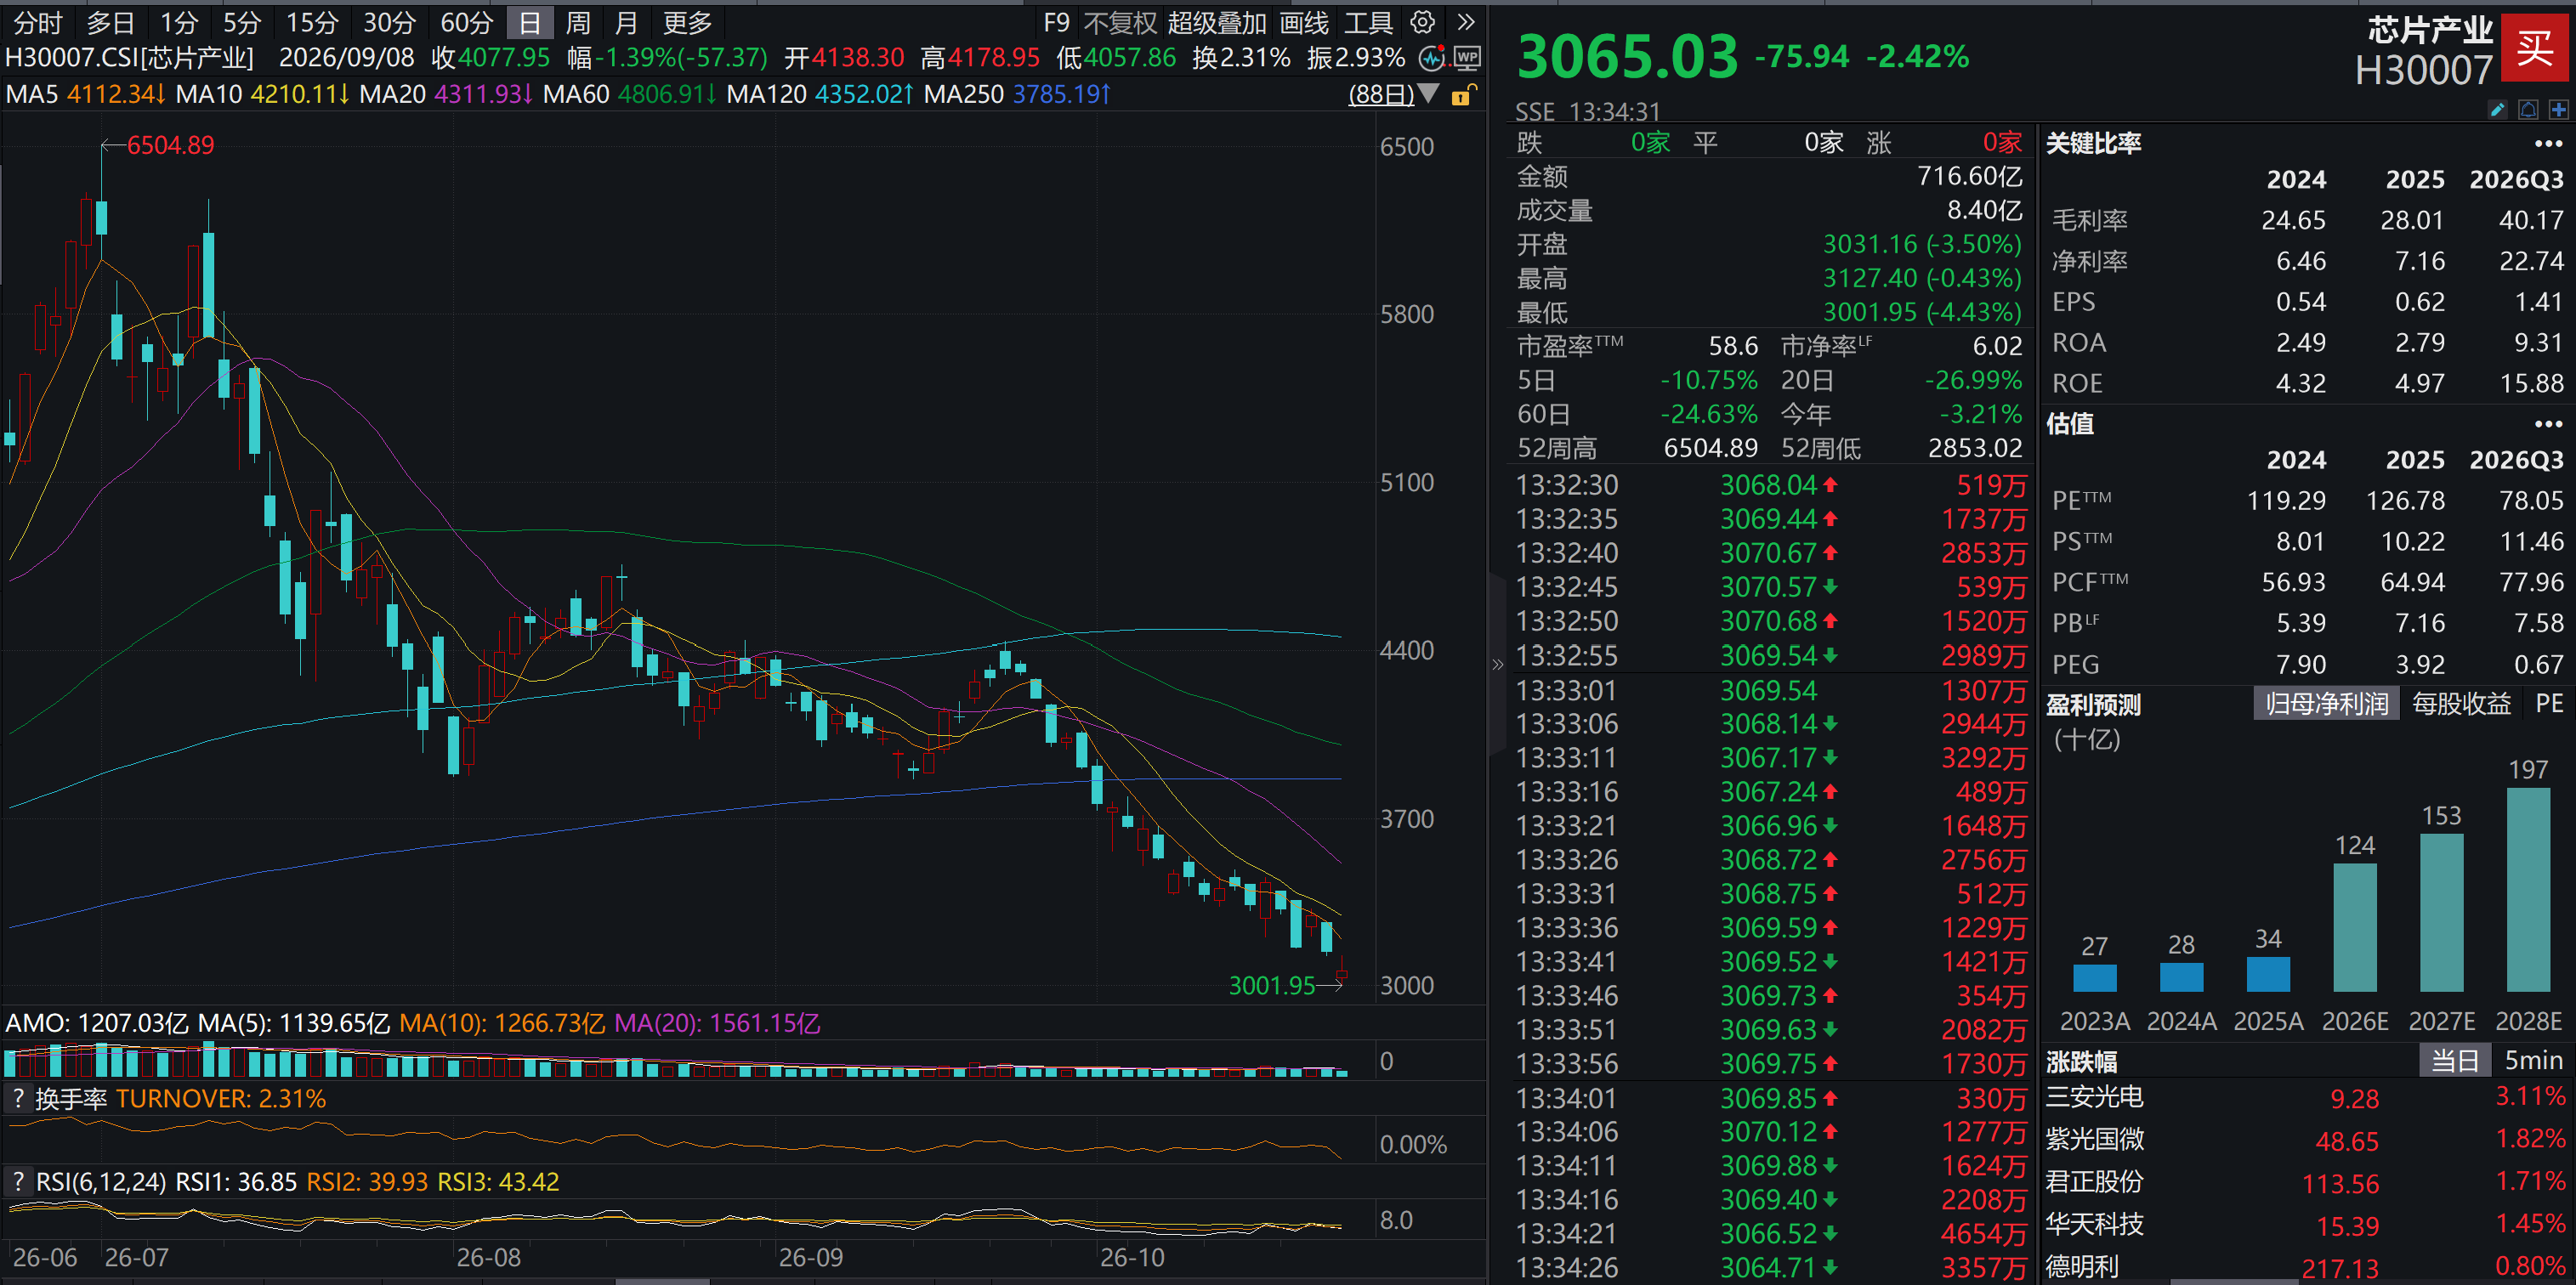Image resolution: width=2576 pixels, height=1285 pixels.
Task: Select the 15分 period
Action: (312, 22)
